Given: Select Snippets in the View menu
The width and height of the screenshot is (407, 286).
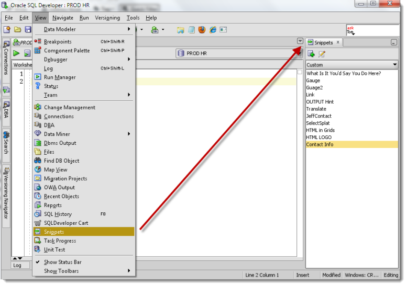Looking at the screenshot, I should click(x=84, y=232).
